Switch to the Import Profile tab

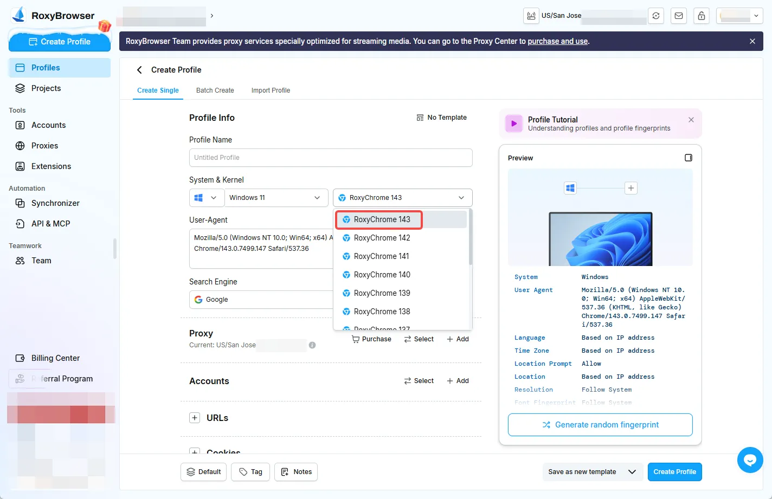271,90
